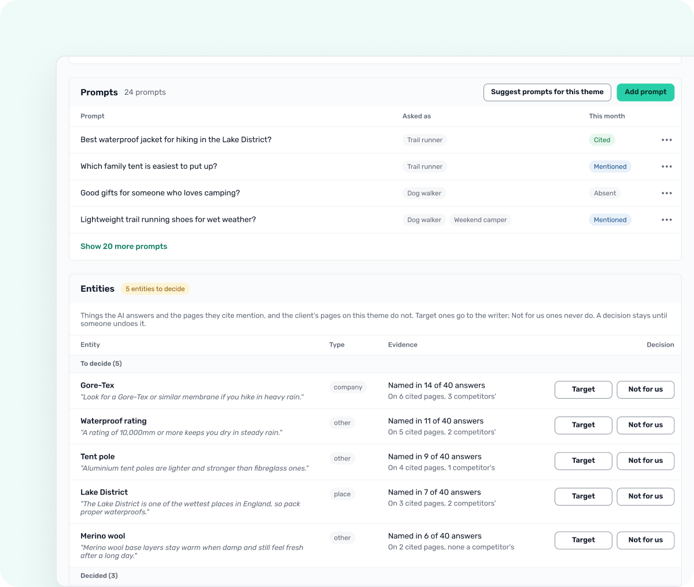Image resolution: width=694 pixels, height=587 pixels.
Task: Select the Lake District entity name
Action: click(x=104, y=492)
